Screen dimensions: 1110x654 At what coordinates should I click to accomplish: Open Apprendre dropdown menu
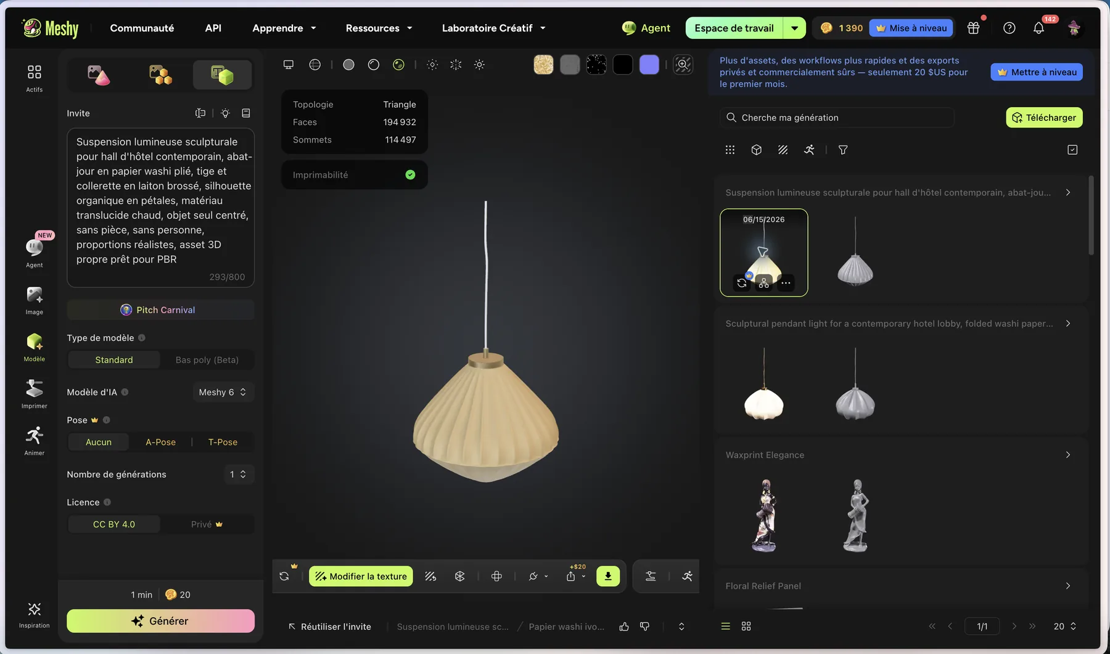284,28
